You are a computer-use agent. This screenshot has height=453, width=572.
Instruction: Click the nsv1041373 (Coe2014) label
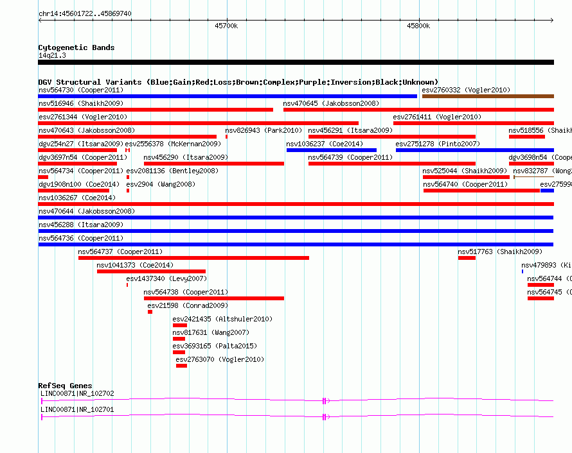pyautogui.click(x=135, y=265)
